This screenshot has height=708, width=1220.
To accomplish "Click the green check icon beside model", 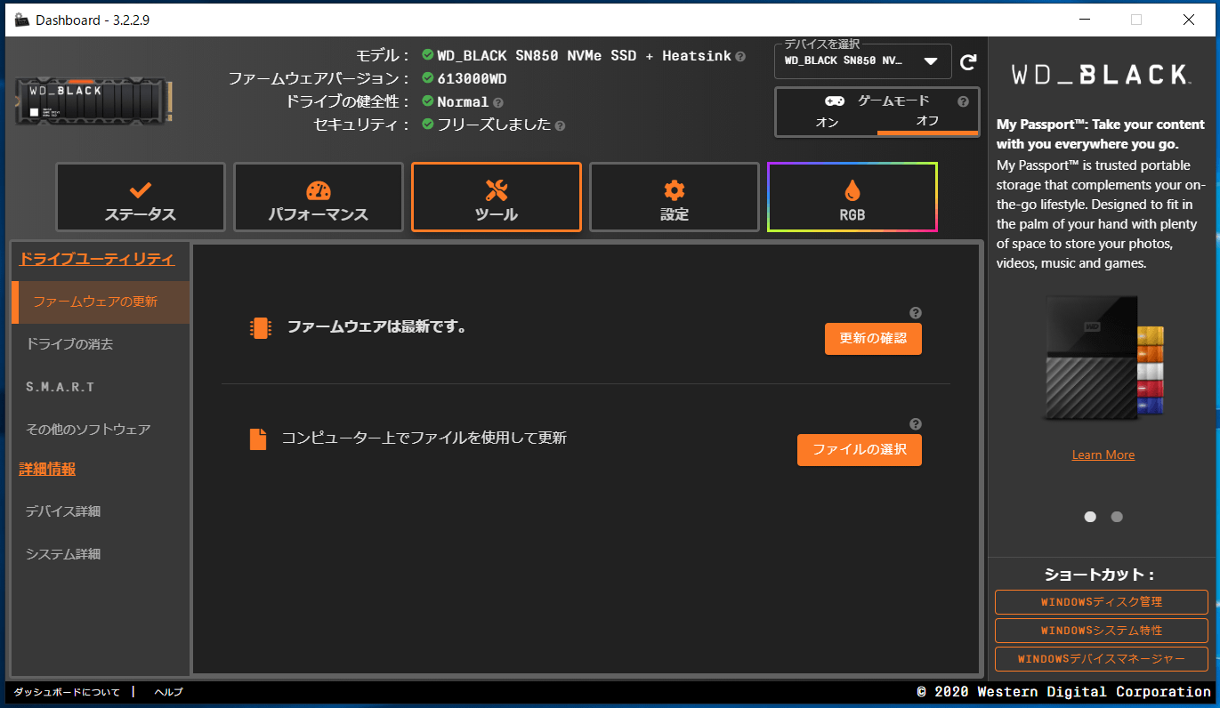I will (428, 55).
